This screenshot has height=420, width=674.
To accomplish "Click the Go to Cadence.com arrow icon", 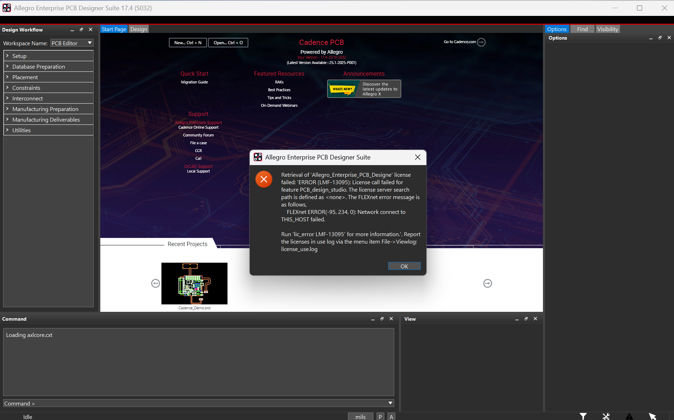I will (481, 42).
